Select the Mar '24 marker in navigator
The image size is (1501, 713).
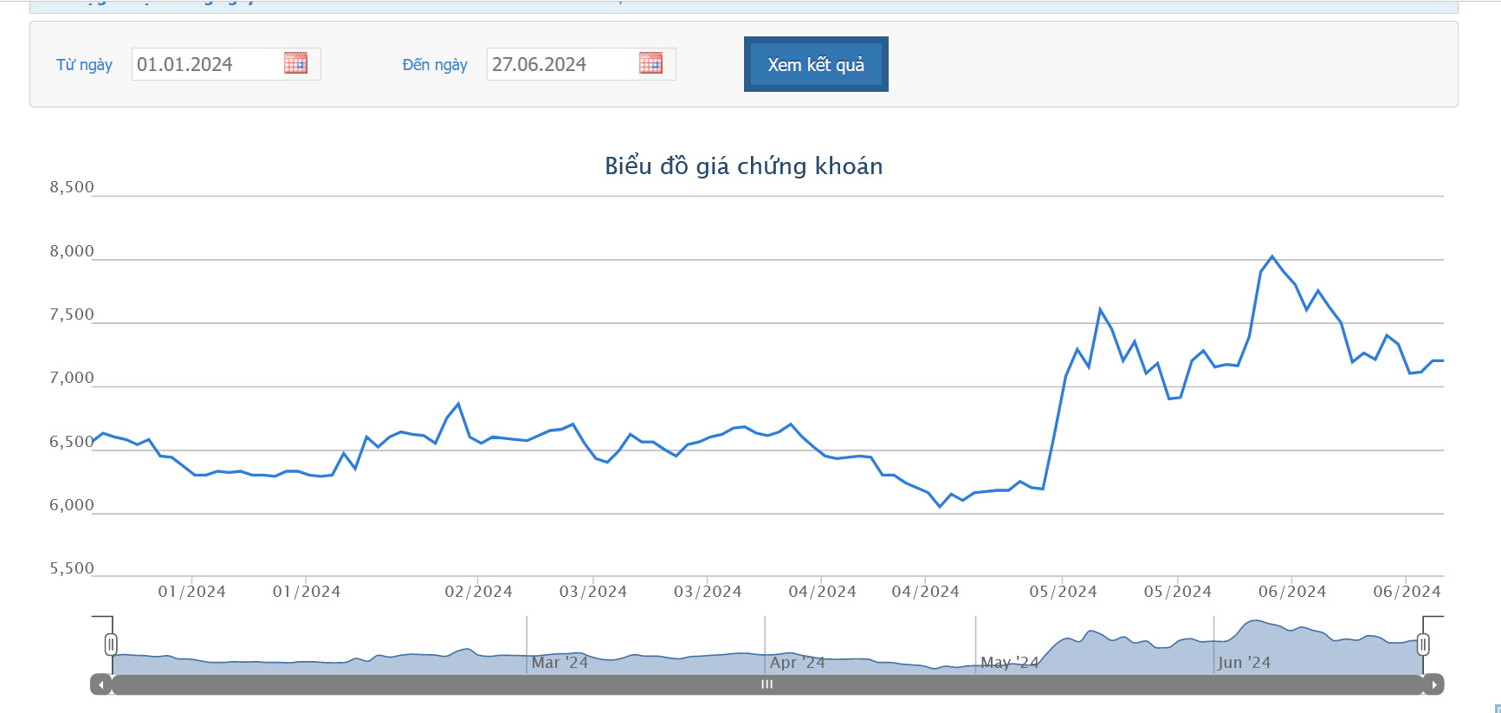[x=560, y=663]
